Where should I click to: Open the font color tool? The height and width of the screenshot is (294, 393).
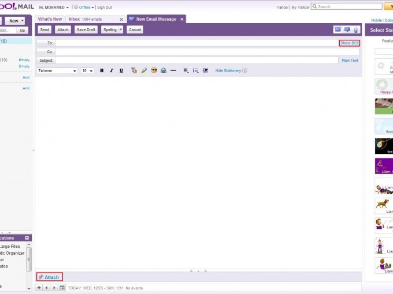134,71
